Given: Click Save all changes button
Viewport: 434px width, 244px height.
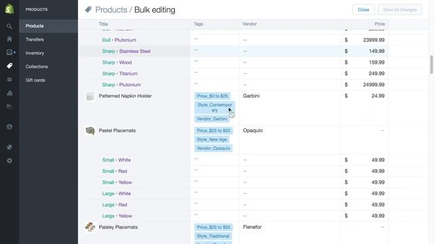Looking at the screenshot, I should [400, 9].
